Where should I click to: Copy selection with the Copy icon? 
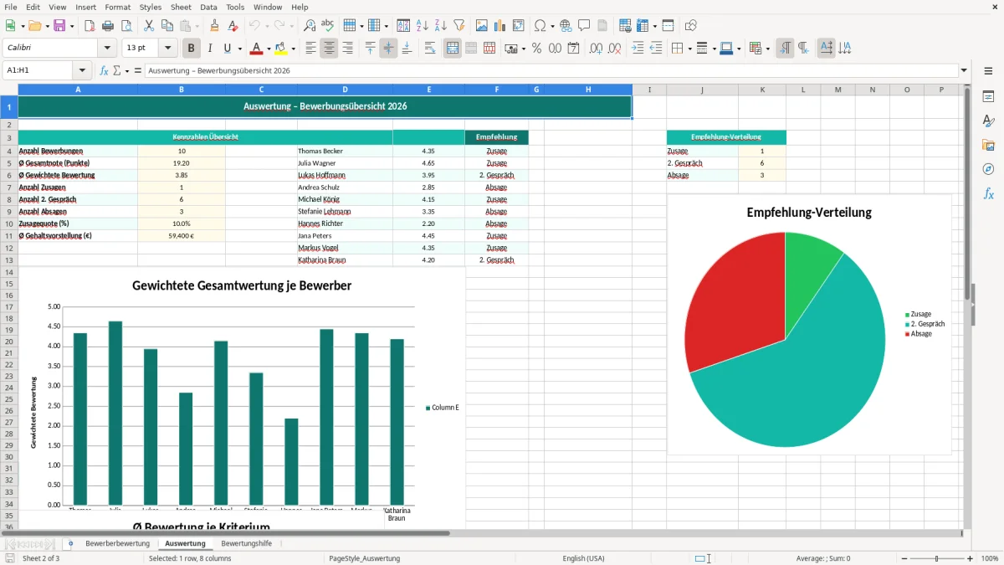click(167, 26)
